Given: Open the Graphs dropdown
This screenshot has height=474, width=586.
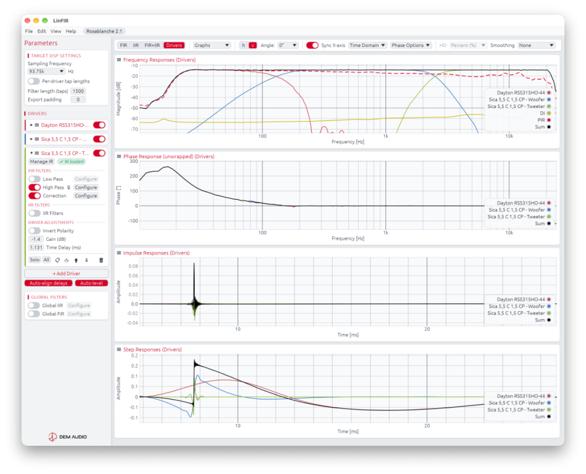Looking at the screenshot, I should (x=212, y=45).
